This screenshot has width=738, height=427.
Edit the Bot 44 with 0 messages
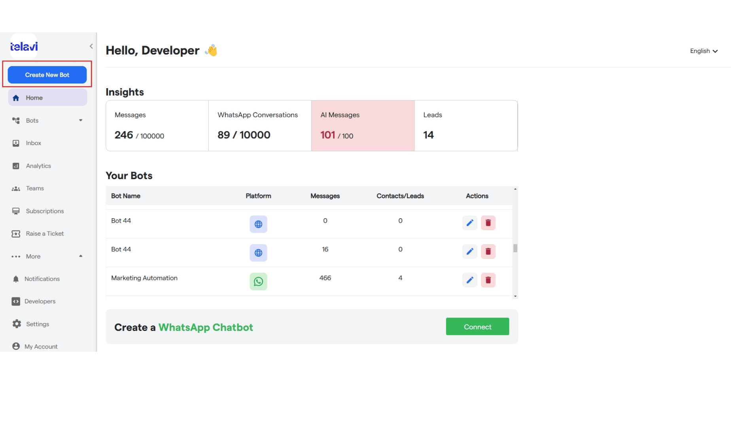click(x=470, y=223)
